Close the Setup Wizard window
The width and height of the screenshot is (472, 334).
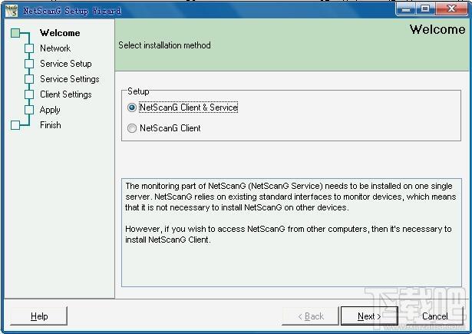coord(451,8)
